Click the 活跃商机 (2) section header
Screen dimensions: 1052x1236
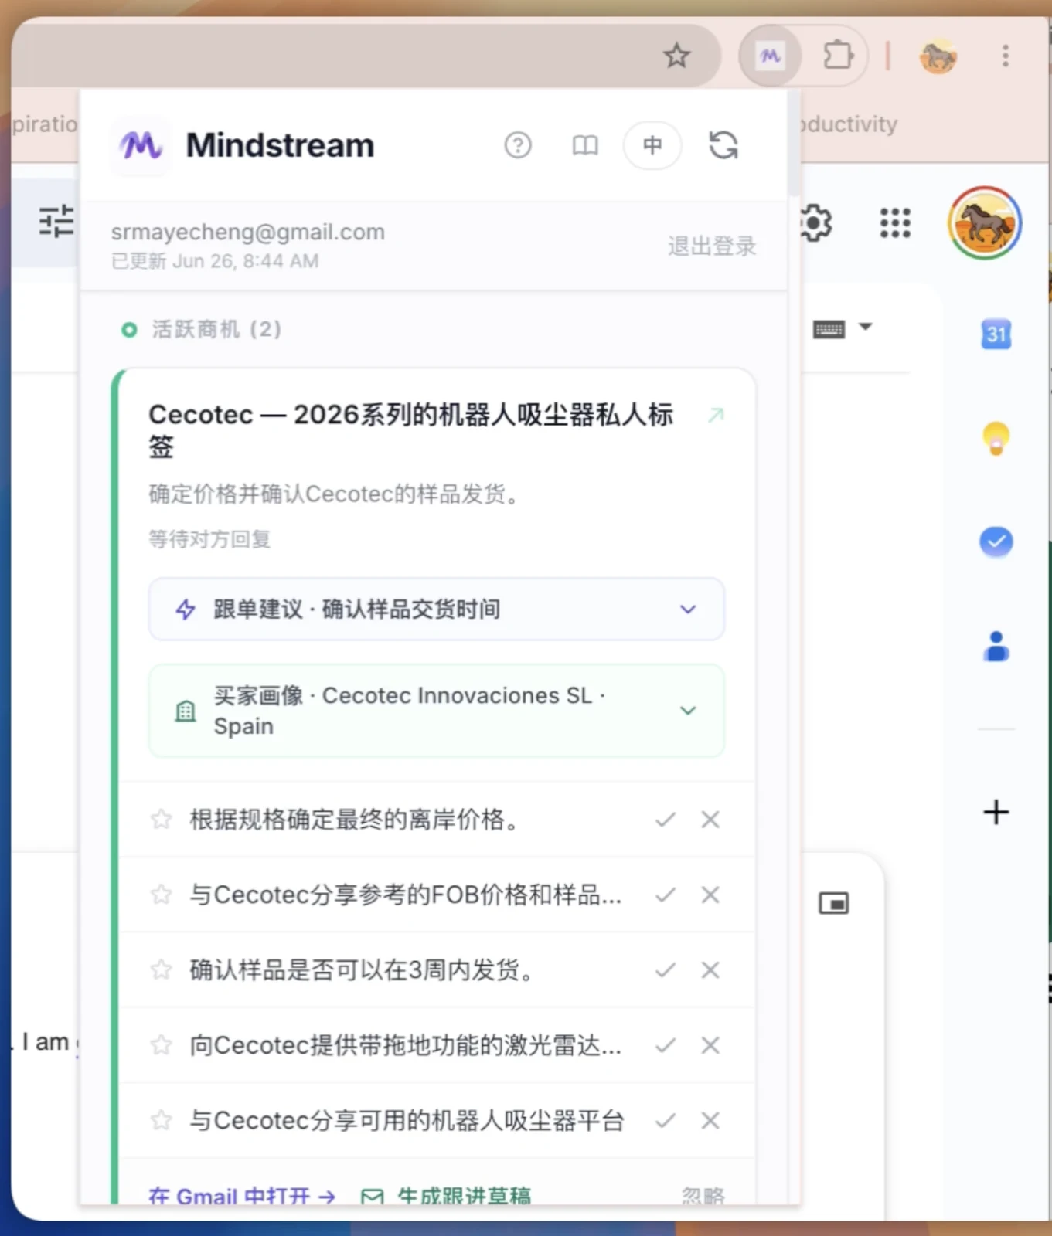click(x=202, y=330)
